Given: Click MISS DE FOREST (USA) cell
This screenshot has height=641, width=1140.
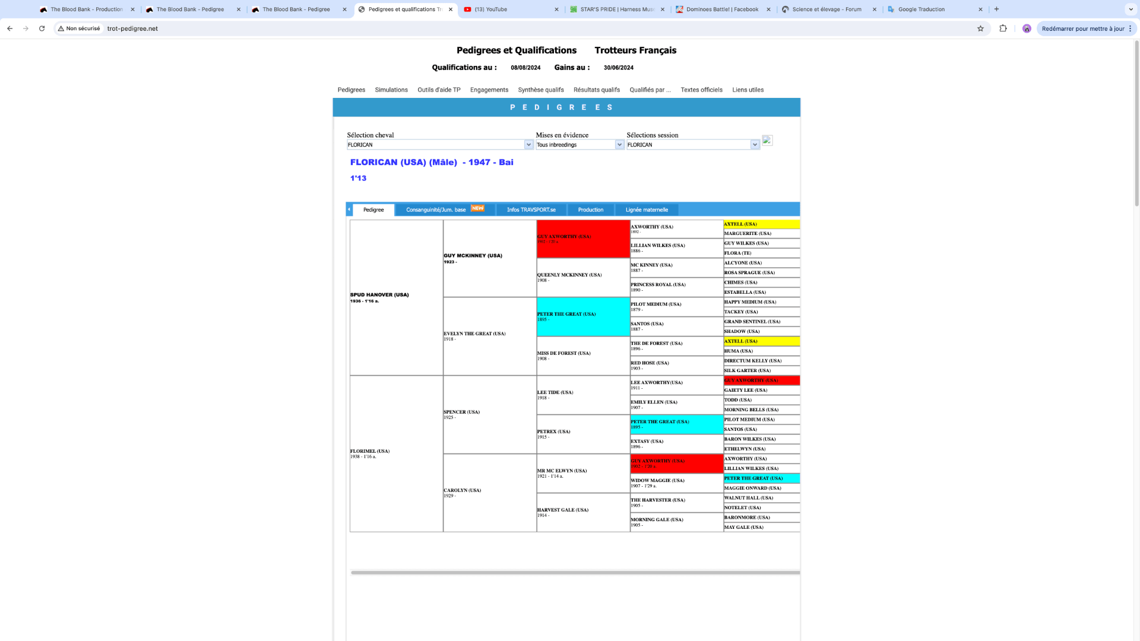Looking at the screenshot, I should pos(583,356).
